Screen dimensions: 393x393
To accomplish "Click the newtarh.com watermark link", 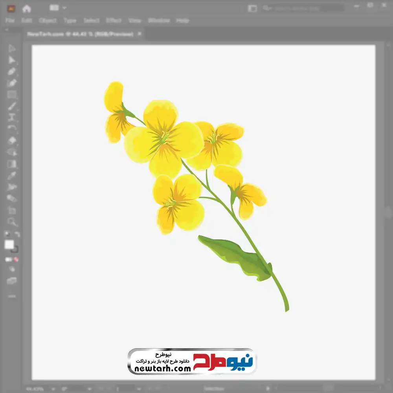I will click(162, 369).
